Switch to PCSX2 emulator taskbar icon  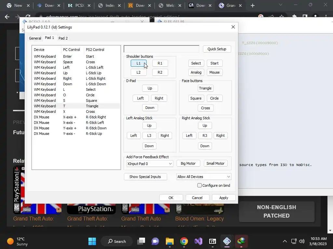(x=227, y=241)
